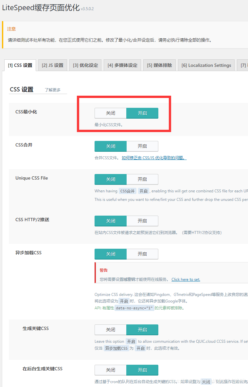Click the CSS合并 setting label
Screen dimensions: 248x387
pyautogui.click(x=24, y=145)
